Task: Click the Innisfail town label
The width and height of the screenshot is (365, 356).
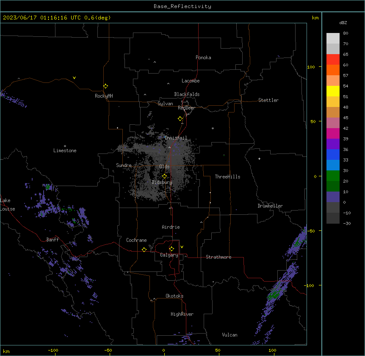Action: click(176, 138)
